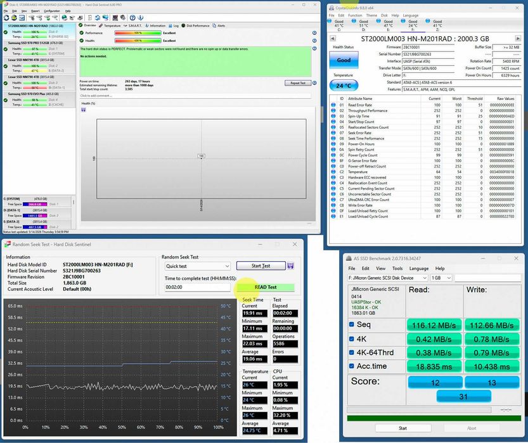Image resolution: width=528 pixels, height=443 pixels.
Task: Click the AS SSD Benchmark title bar icon
Action: 349,259
